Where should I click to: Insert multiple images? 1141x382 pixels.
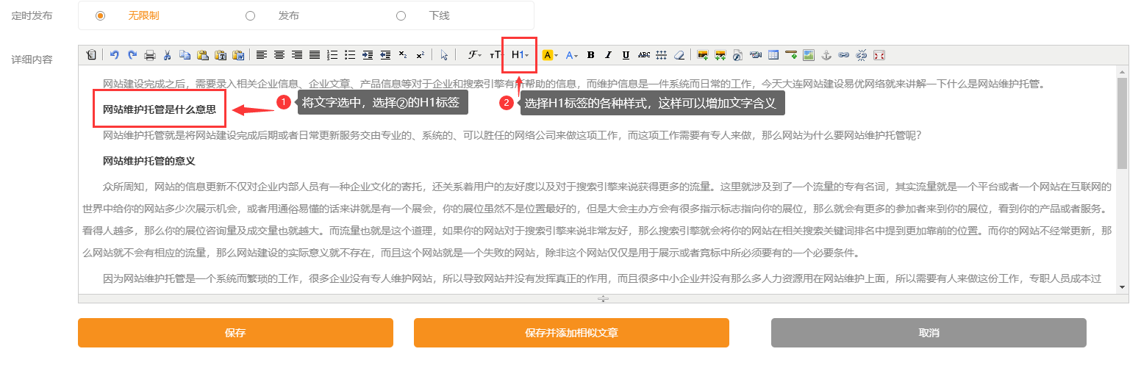tap(720, 55)
